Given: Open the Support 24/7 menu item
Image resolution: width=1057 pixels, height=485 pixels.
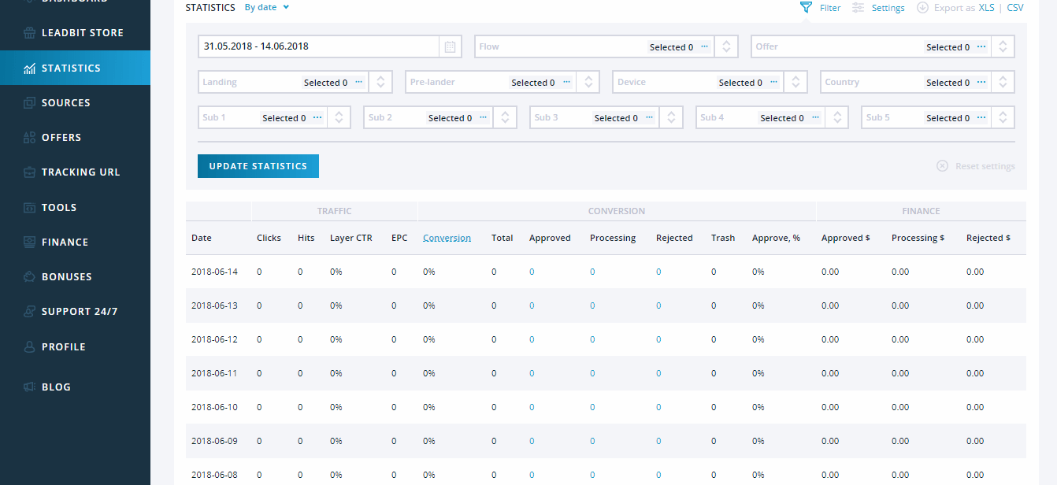Looking at the screenshot, I should pos(80,312).
